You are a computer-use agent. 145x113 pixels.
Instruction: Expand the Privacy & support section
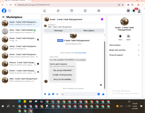(x=124, y=55)
